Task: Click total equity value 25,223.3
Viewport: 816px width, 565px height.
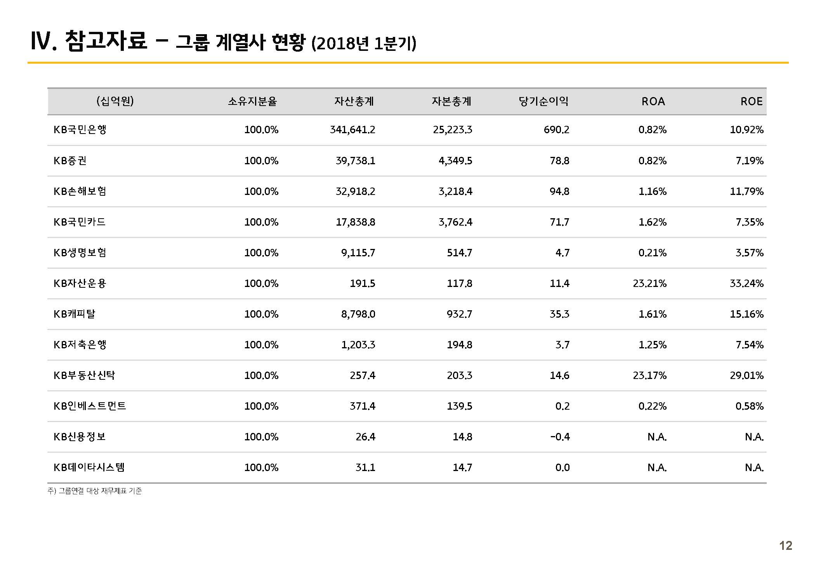Action: (x=453, y=130)
